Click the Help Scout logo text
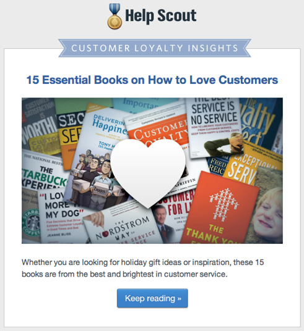The height and width of the screenshot is (331, 304). pyautogui.click(x=161, y=16)
